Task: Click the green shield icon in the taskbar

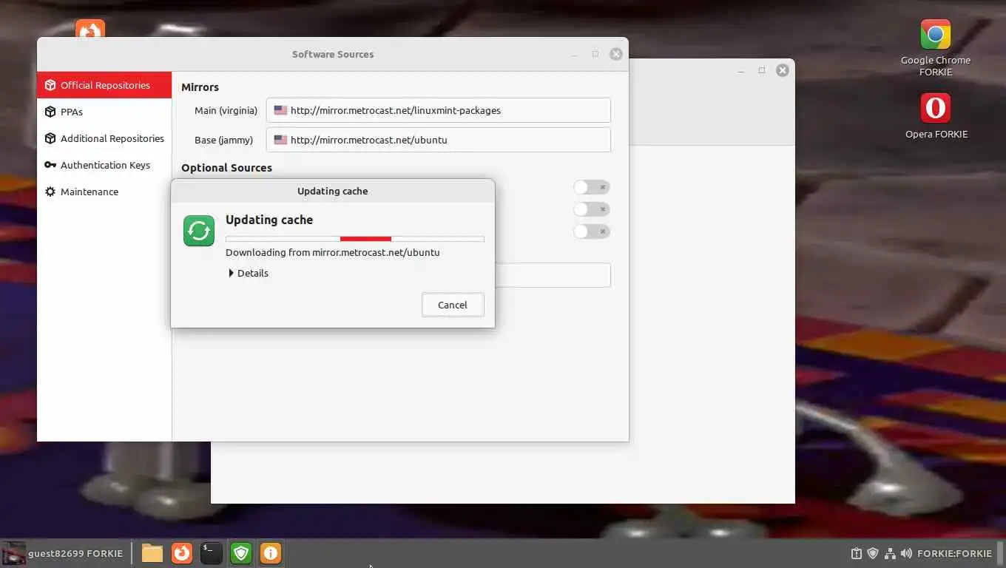Action: (241, 552)
